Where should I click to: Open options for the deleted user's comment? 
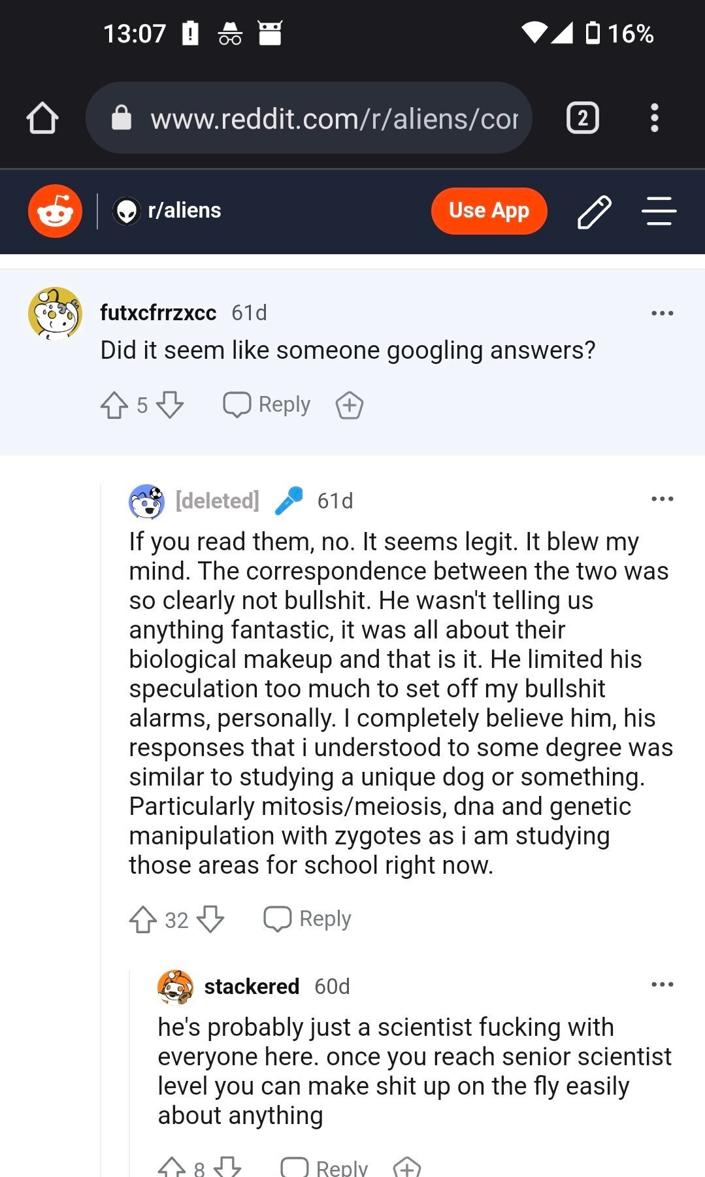pos(662,499)
